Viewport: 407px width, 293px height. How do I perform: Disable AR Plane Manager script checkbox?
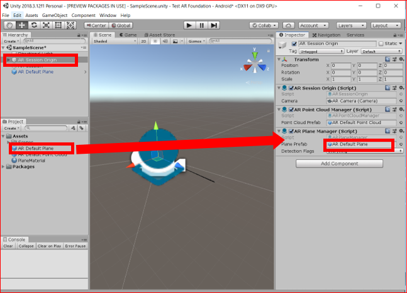291,131
